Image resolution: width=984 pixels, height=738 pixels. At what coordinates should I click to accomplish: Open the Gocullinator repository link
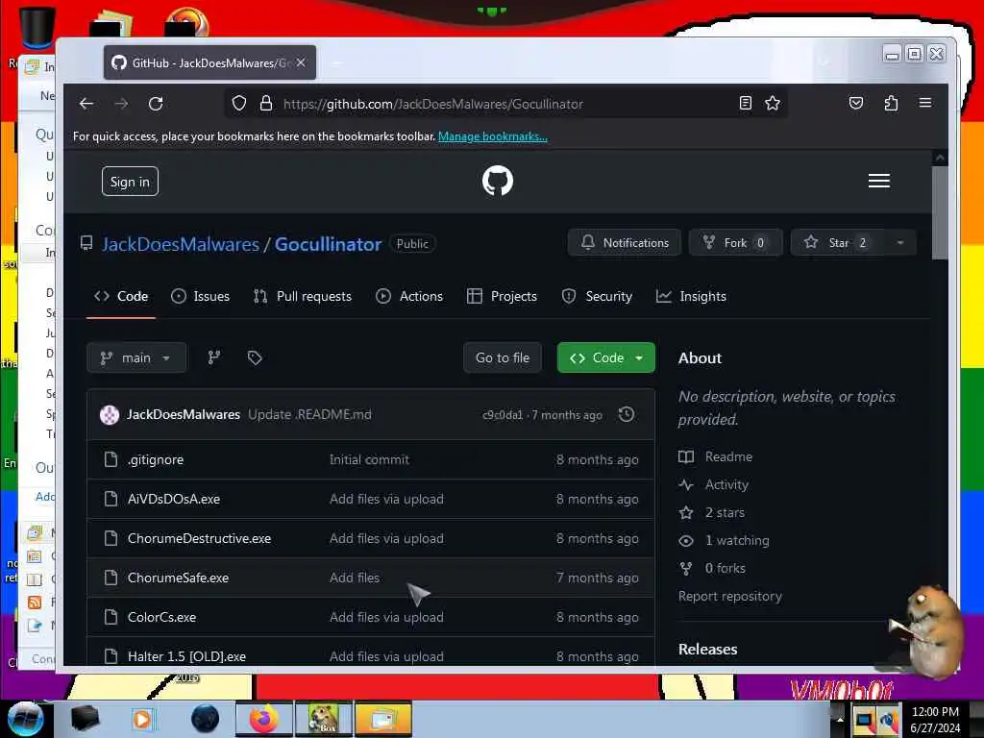point(329,244)
